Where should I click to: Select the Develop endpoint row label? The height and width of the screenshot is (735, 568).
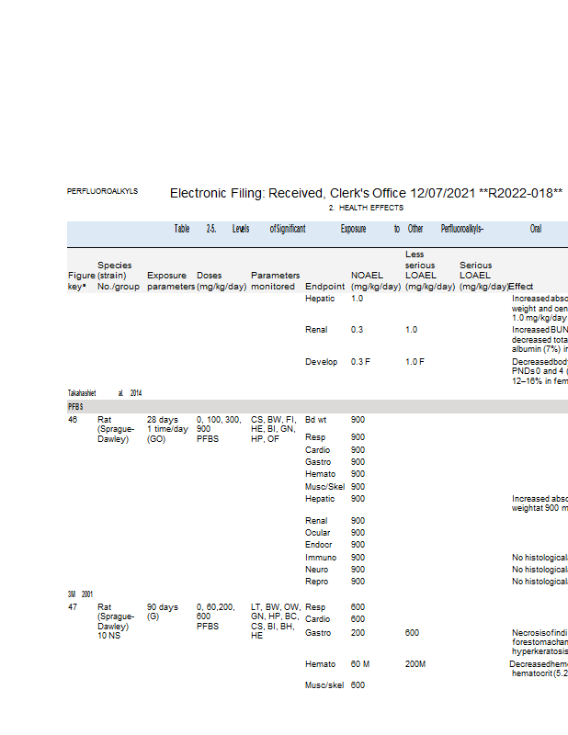[x=322, y=362]
